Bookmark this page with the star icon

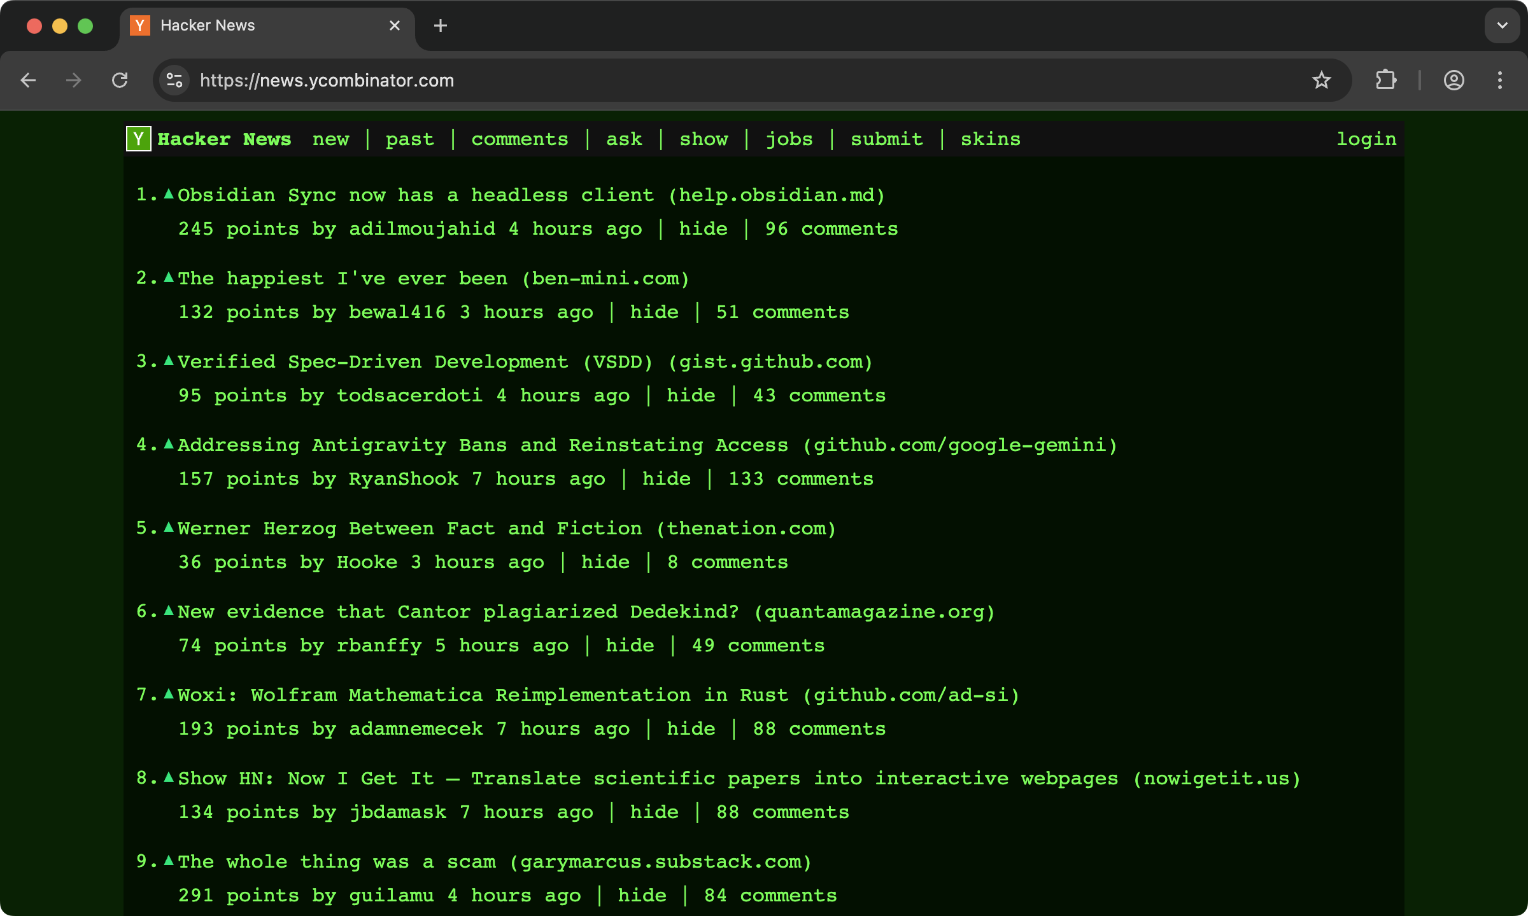[1321, 80]
